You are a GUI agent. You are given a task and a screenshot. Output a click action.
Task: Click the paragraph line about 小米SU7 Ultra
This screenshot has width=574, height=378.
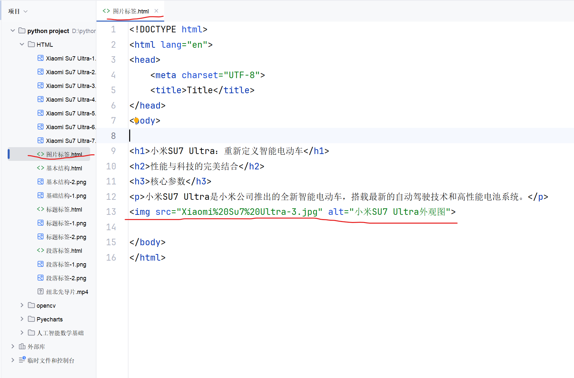pos(339,197)
